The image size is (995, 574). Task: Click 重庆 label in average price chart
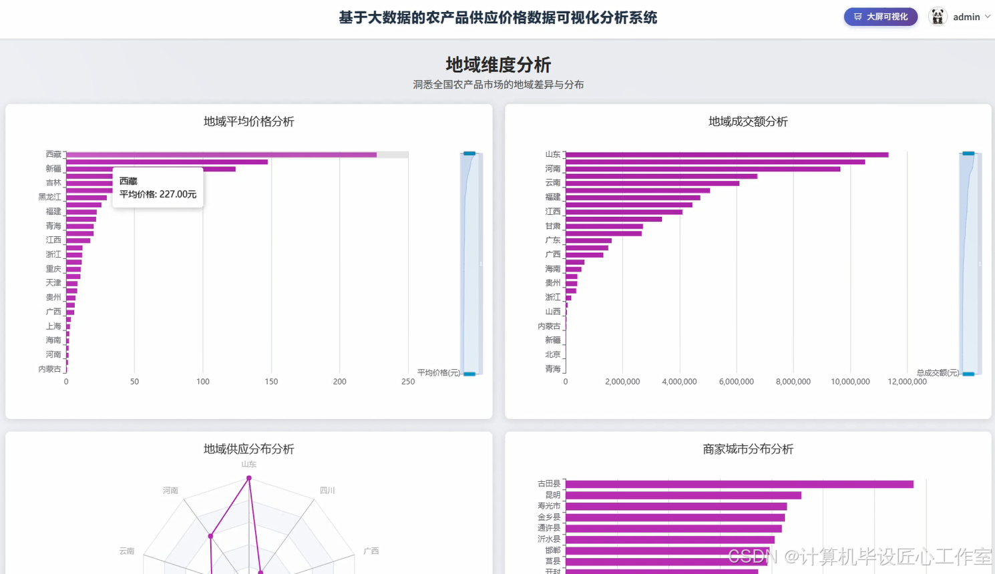[x=53, y=269]
